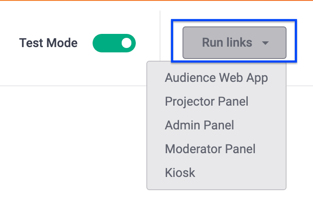This screenshot has width=313, height=206.
Task: Click the Test Mode label text
Action: point(48,43)
